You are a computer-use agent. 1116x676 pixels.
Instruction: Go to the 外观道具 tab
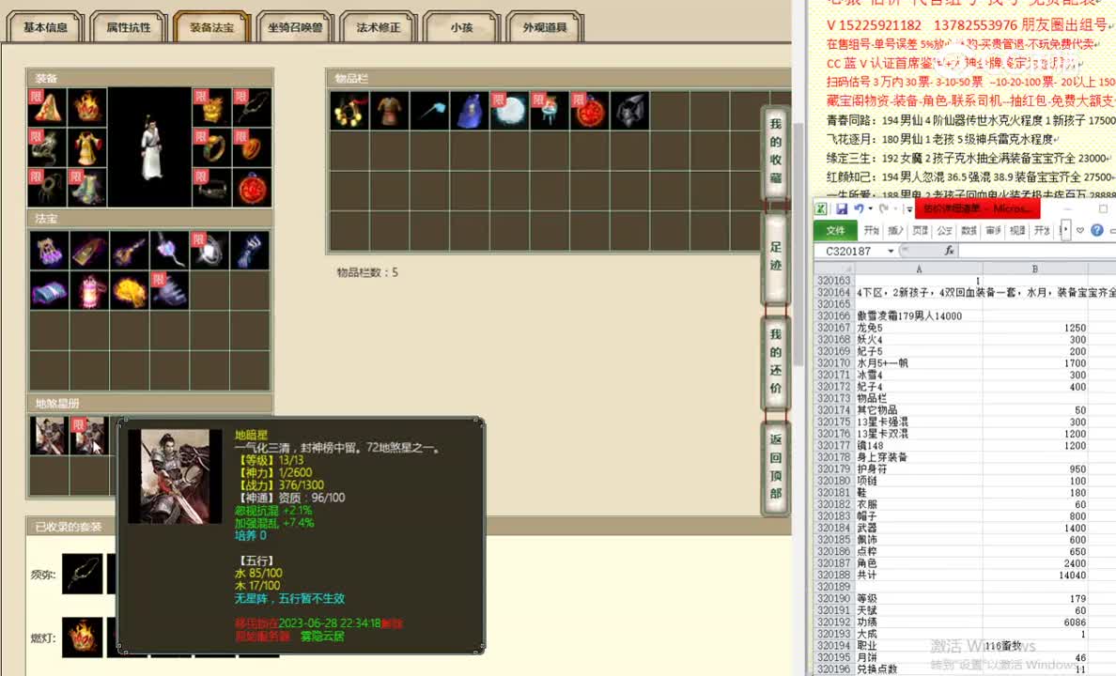click(x=545, y=27)
